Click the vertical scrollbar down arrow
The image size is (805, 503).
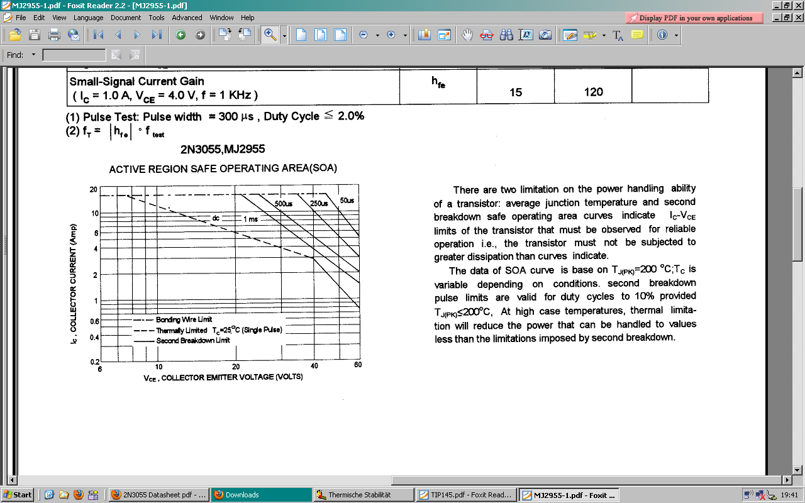click(798, 470)
